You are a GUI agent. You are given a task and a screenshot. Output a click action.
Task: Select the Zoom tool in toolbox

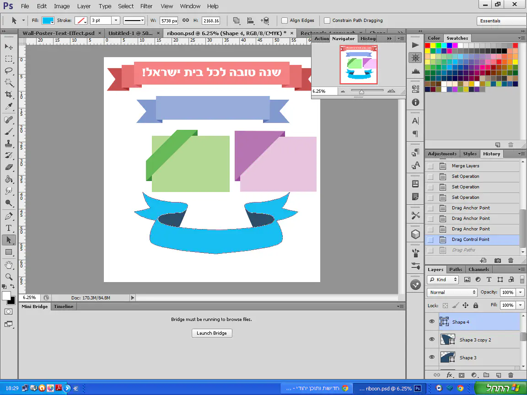[x=9, y=277]
